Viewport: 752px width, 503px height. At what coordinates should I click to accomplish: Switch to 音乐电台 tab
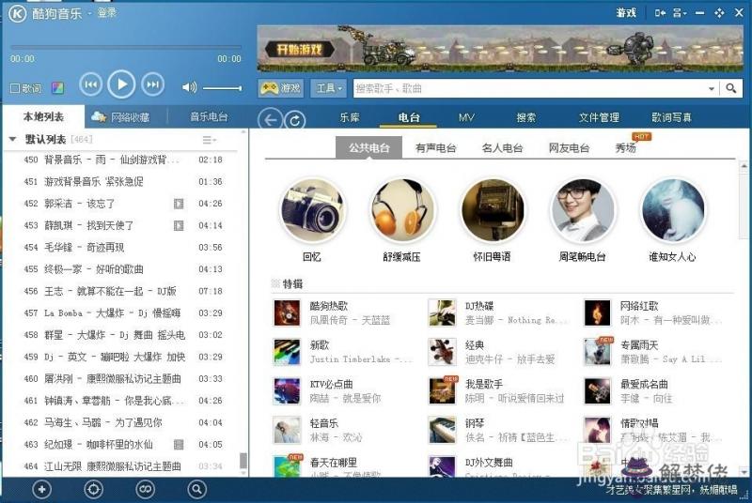click(x=209, y=116)
